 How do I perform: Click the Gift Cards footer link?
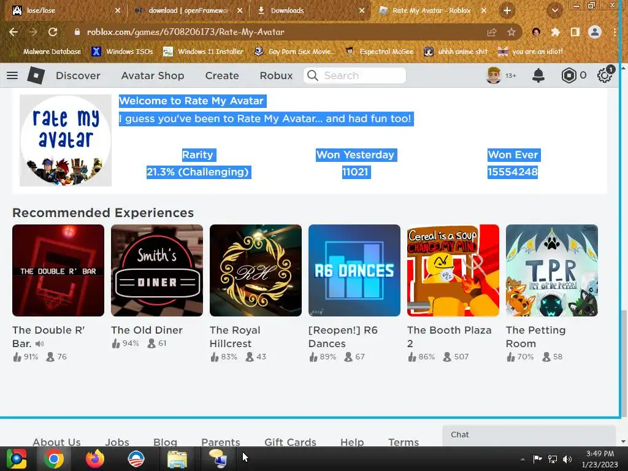pos(290,442)
